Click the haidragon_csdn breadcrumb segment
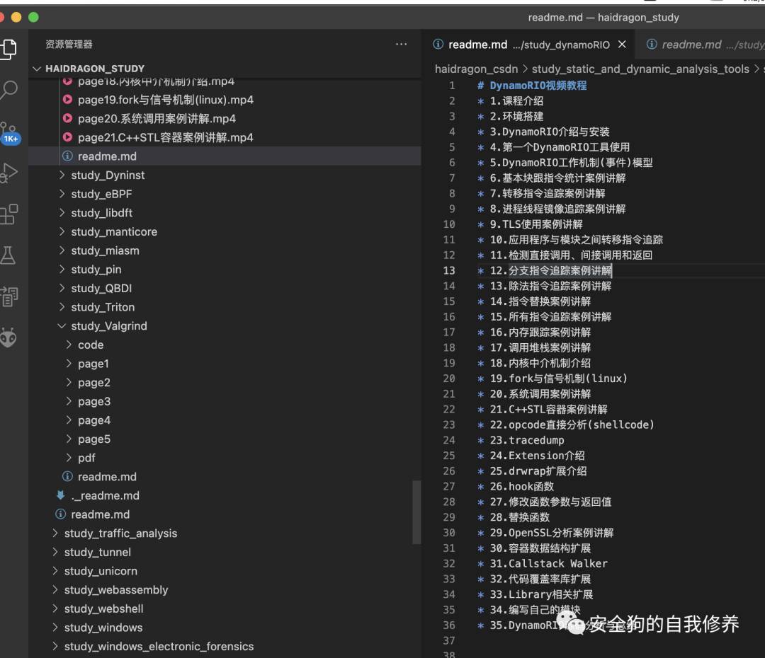 point(476,69)
